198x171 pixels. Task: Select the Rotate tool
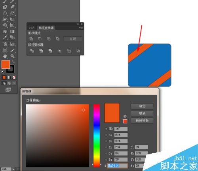coord(5,13)
